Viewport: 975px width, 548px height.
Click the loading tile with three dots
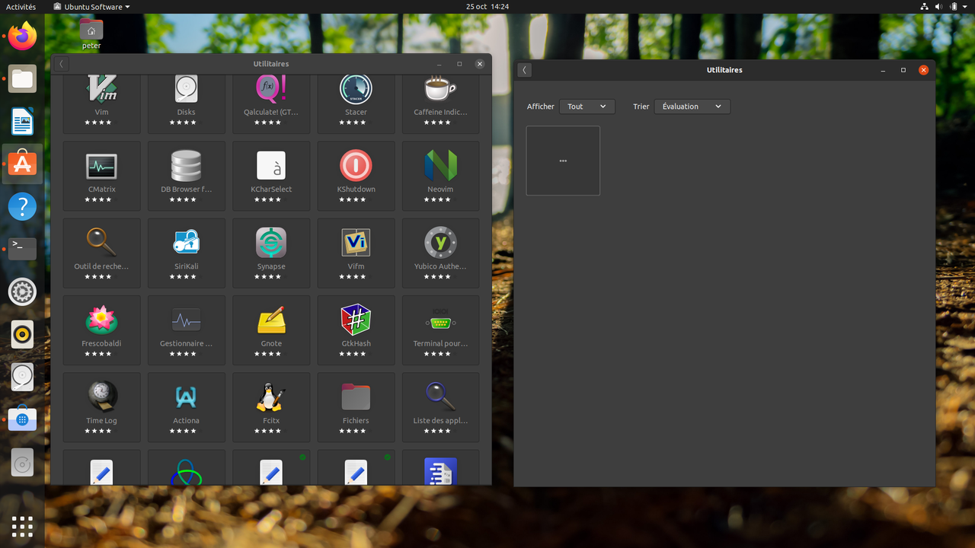click(x=563, y=161)
